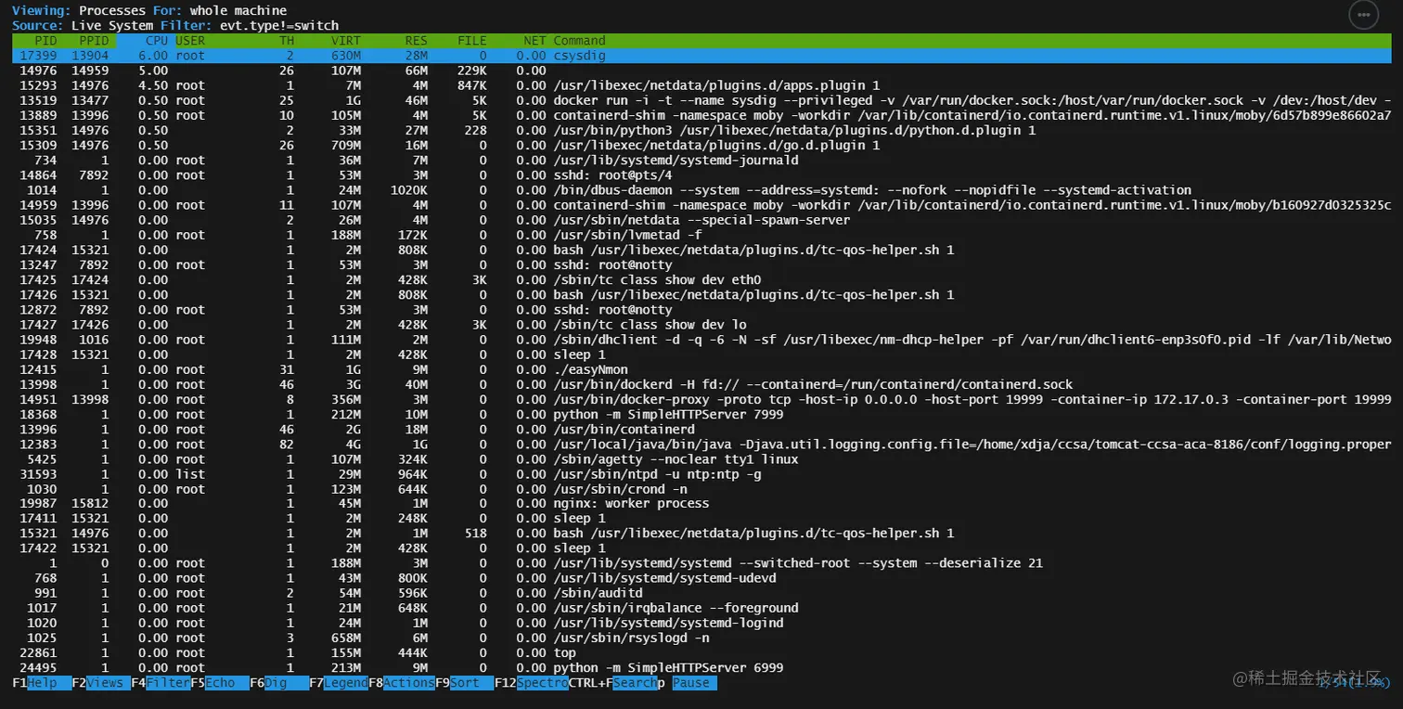Click the 'Live System' source text
Image resolution: width=1403 pixels, height=709 pixels.
point(112,26)
